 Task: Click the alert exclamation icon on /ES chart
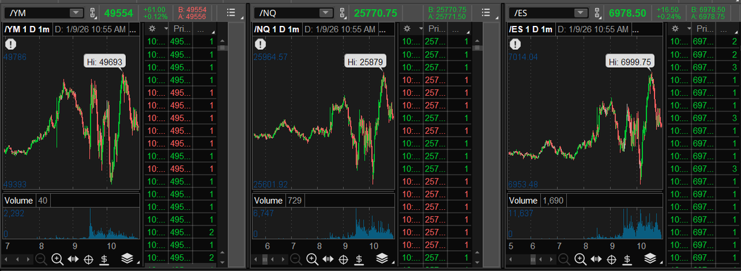click(514, 43)
